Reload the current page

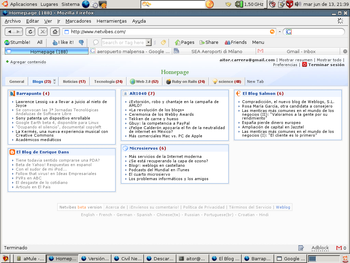tap(30, 32)
